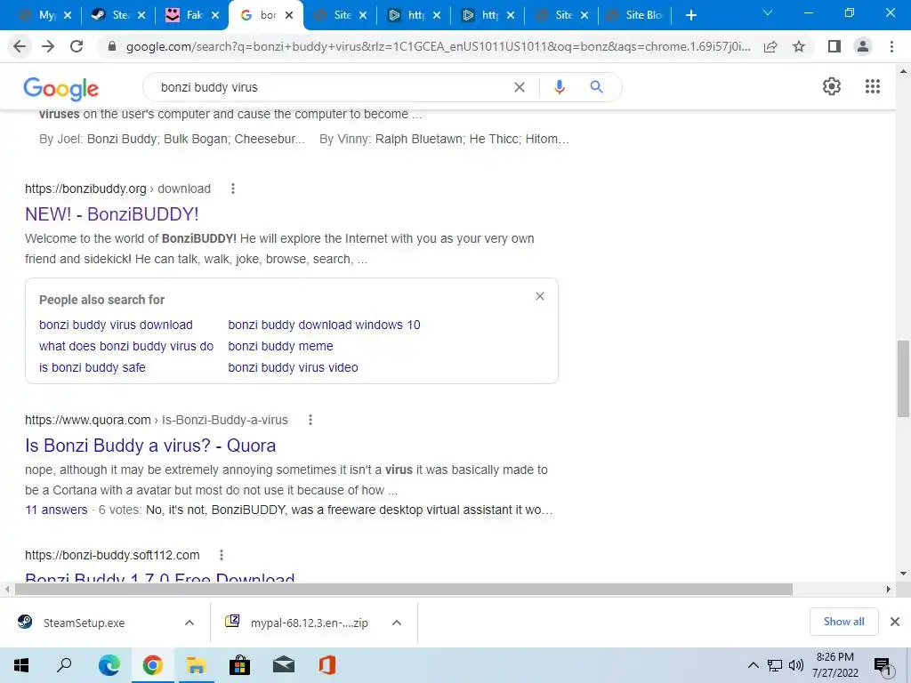Expand mypal zip download options

coord(397,623)
